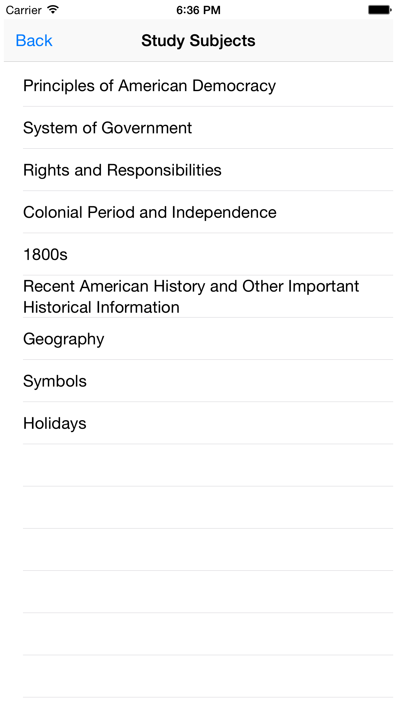The height and width of the screenshot is (706, 397).
Task: Open the Symbols subject
Action: coord(198,381)
